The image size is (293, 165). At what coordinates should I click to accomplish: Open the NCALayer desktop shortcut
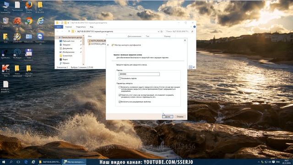(x=17, y=54)
